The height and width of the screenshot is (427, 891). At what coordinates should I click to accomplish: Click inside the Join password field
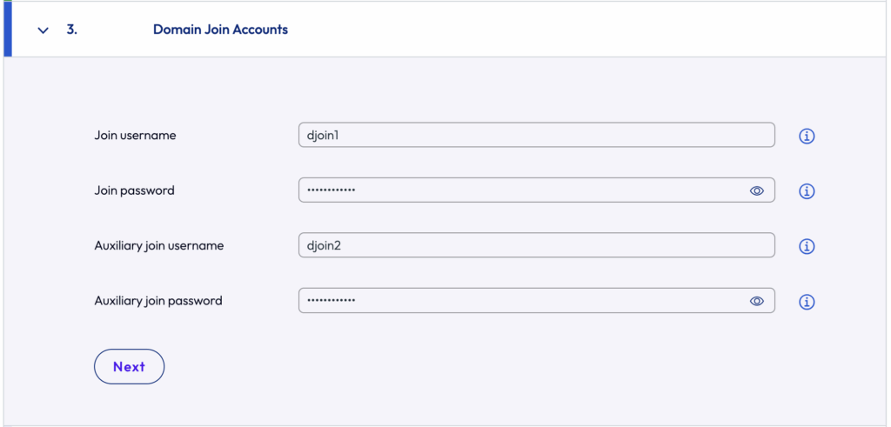[522, 190]
